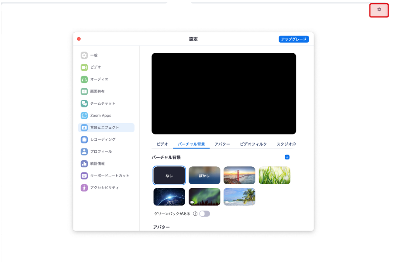The image size is (393, 262).
Task: Switch to the ビデオフィルタ tab
Action: pos(253,144)
